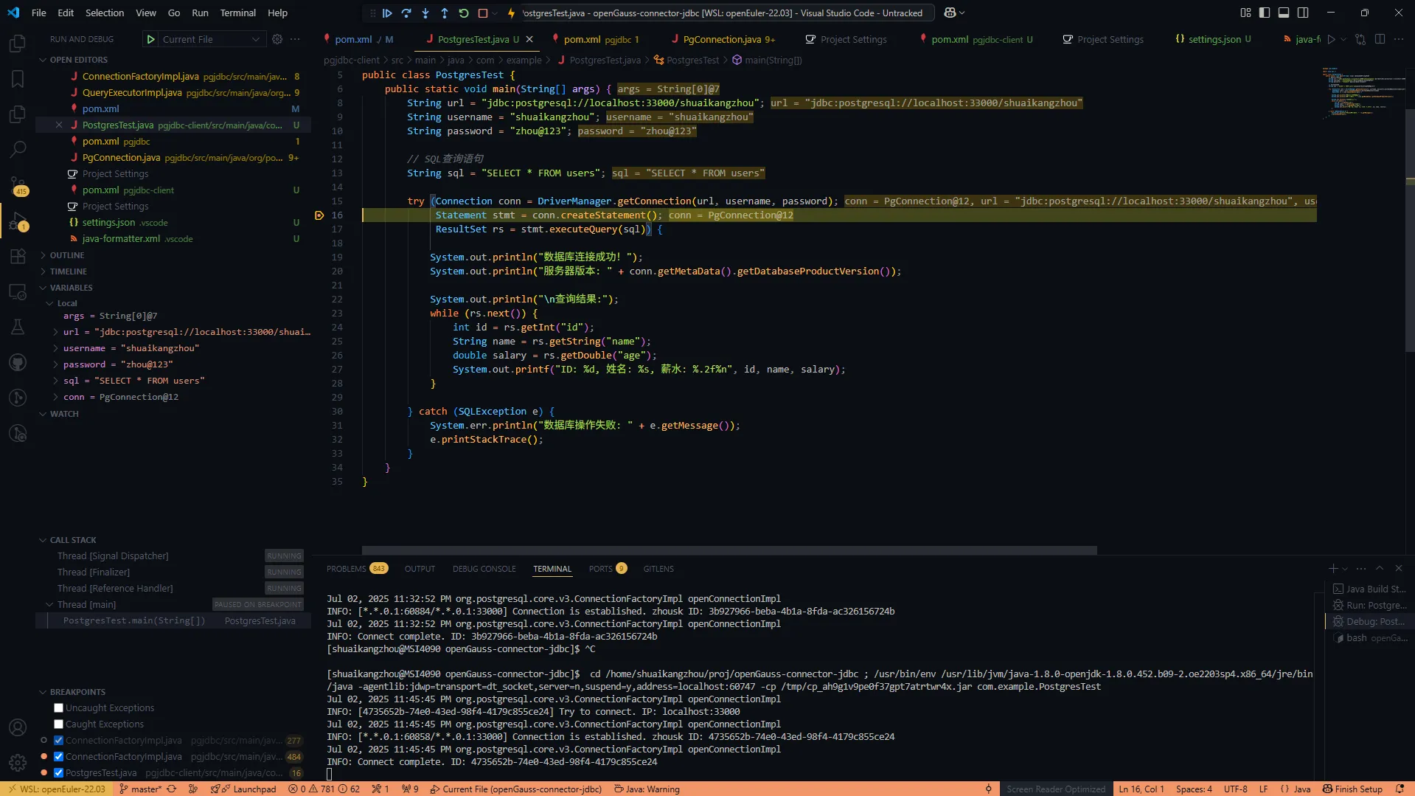
Task: Open the Extensions view
Action: point(18,256)
